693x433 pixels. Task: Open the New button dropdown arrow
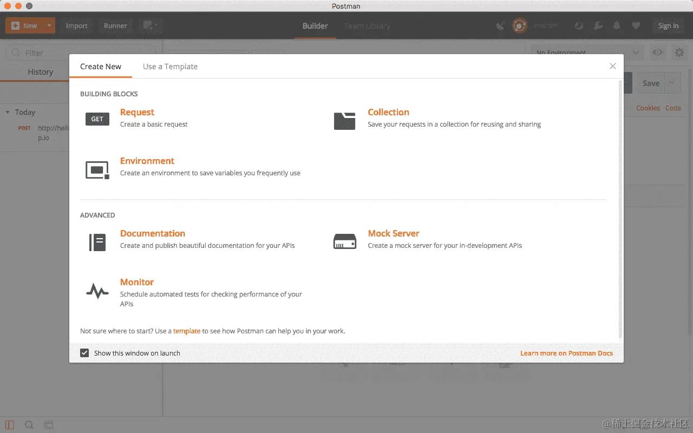(49, 25)
